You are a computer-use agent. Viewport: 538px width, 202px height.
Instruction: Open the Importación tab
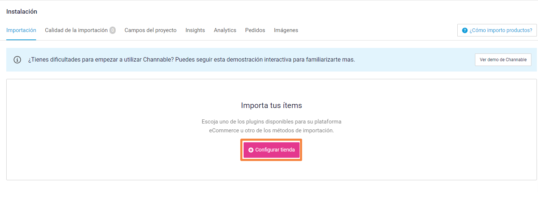pos(21,30)
